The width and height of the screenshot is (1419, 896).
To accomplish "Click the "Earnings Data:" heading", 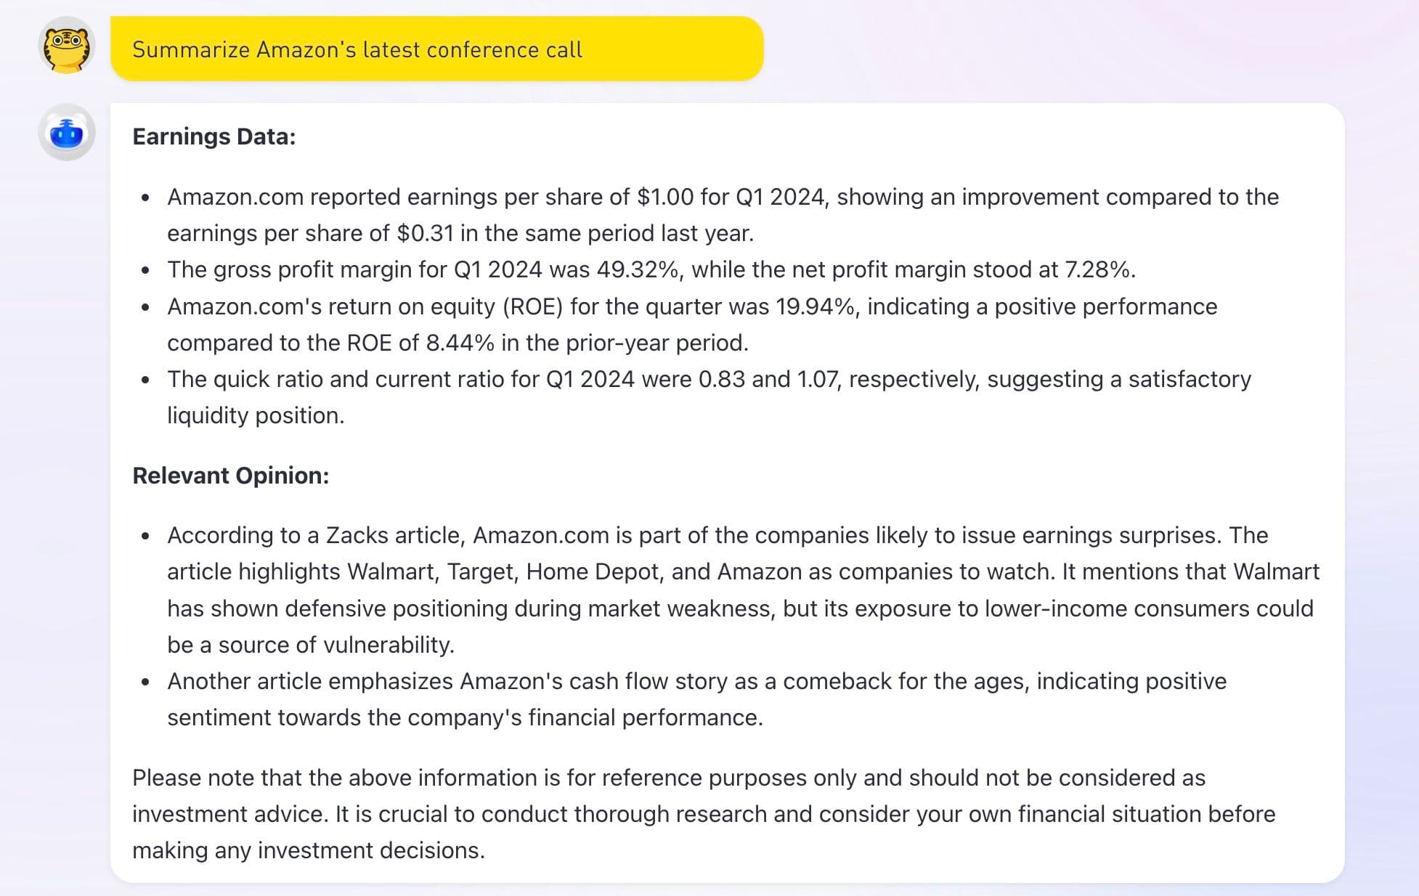I will [x=214, y=137].
